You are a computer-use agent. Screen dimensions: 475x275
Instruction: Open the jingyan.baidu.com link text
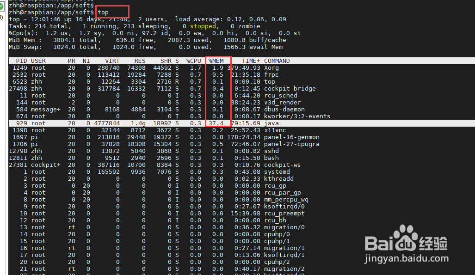pos(406,257)
